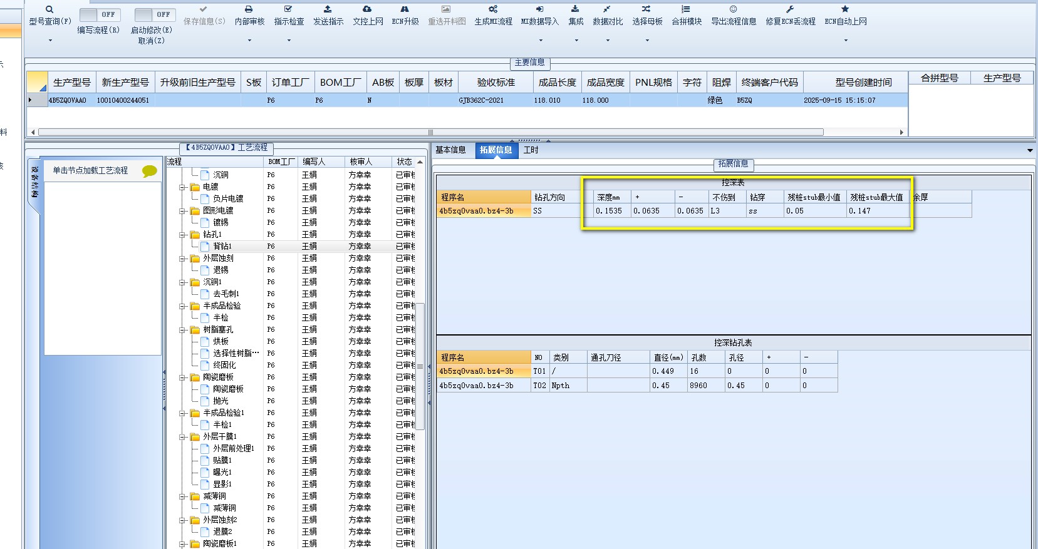Open the tab list arrow at right of 工时 tab row
The height and width of the screenshot is (549, 1038).
click(x=1030, y=151)
